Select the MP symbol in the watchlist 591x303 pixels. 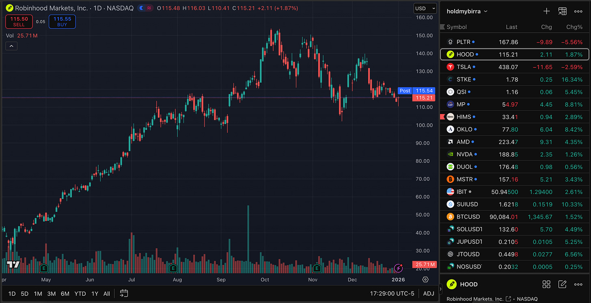(x=515, y=104)
